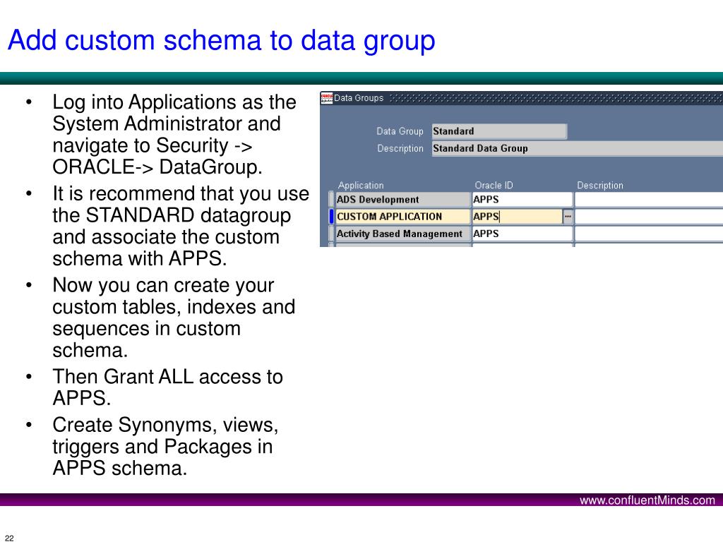723x542 pixels.
Task: Select the row indicator for Activity Based Management
Action: tap(331, 234)
